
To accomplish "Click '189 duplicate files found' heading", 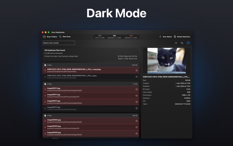I will click(x=54, y=50).
